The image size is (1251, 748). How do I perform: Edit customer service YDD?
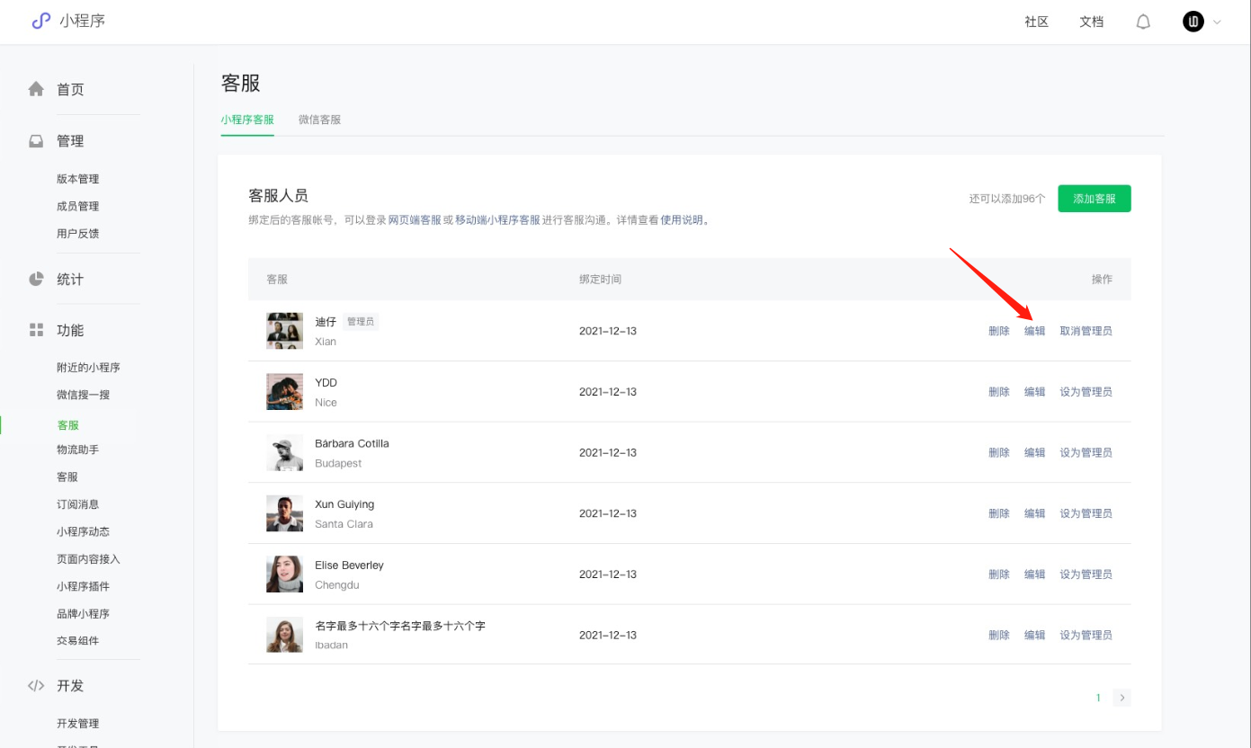pyautogui.click(x=1035, y=392)
